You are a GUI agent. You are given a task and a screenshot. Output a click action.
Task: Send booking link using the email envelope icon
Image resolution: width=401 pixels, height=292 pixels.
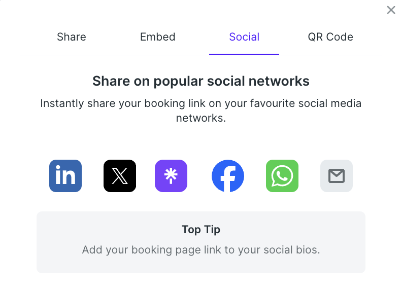coord(337,176)
